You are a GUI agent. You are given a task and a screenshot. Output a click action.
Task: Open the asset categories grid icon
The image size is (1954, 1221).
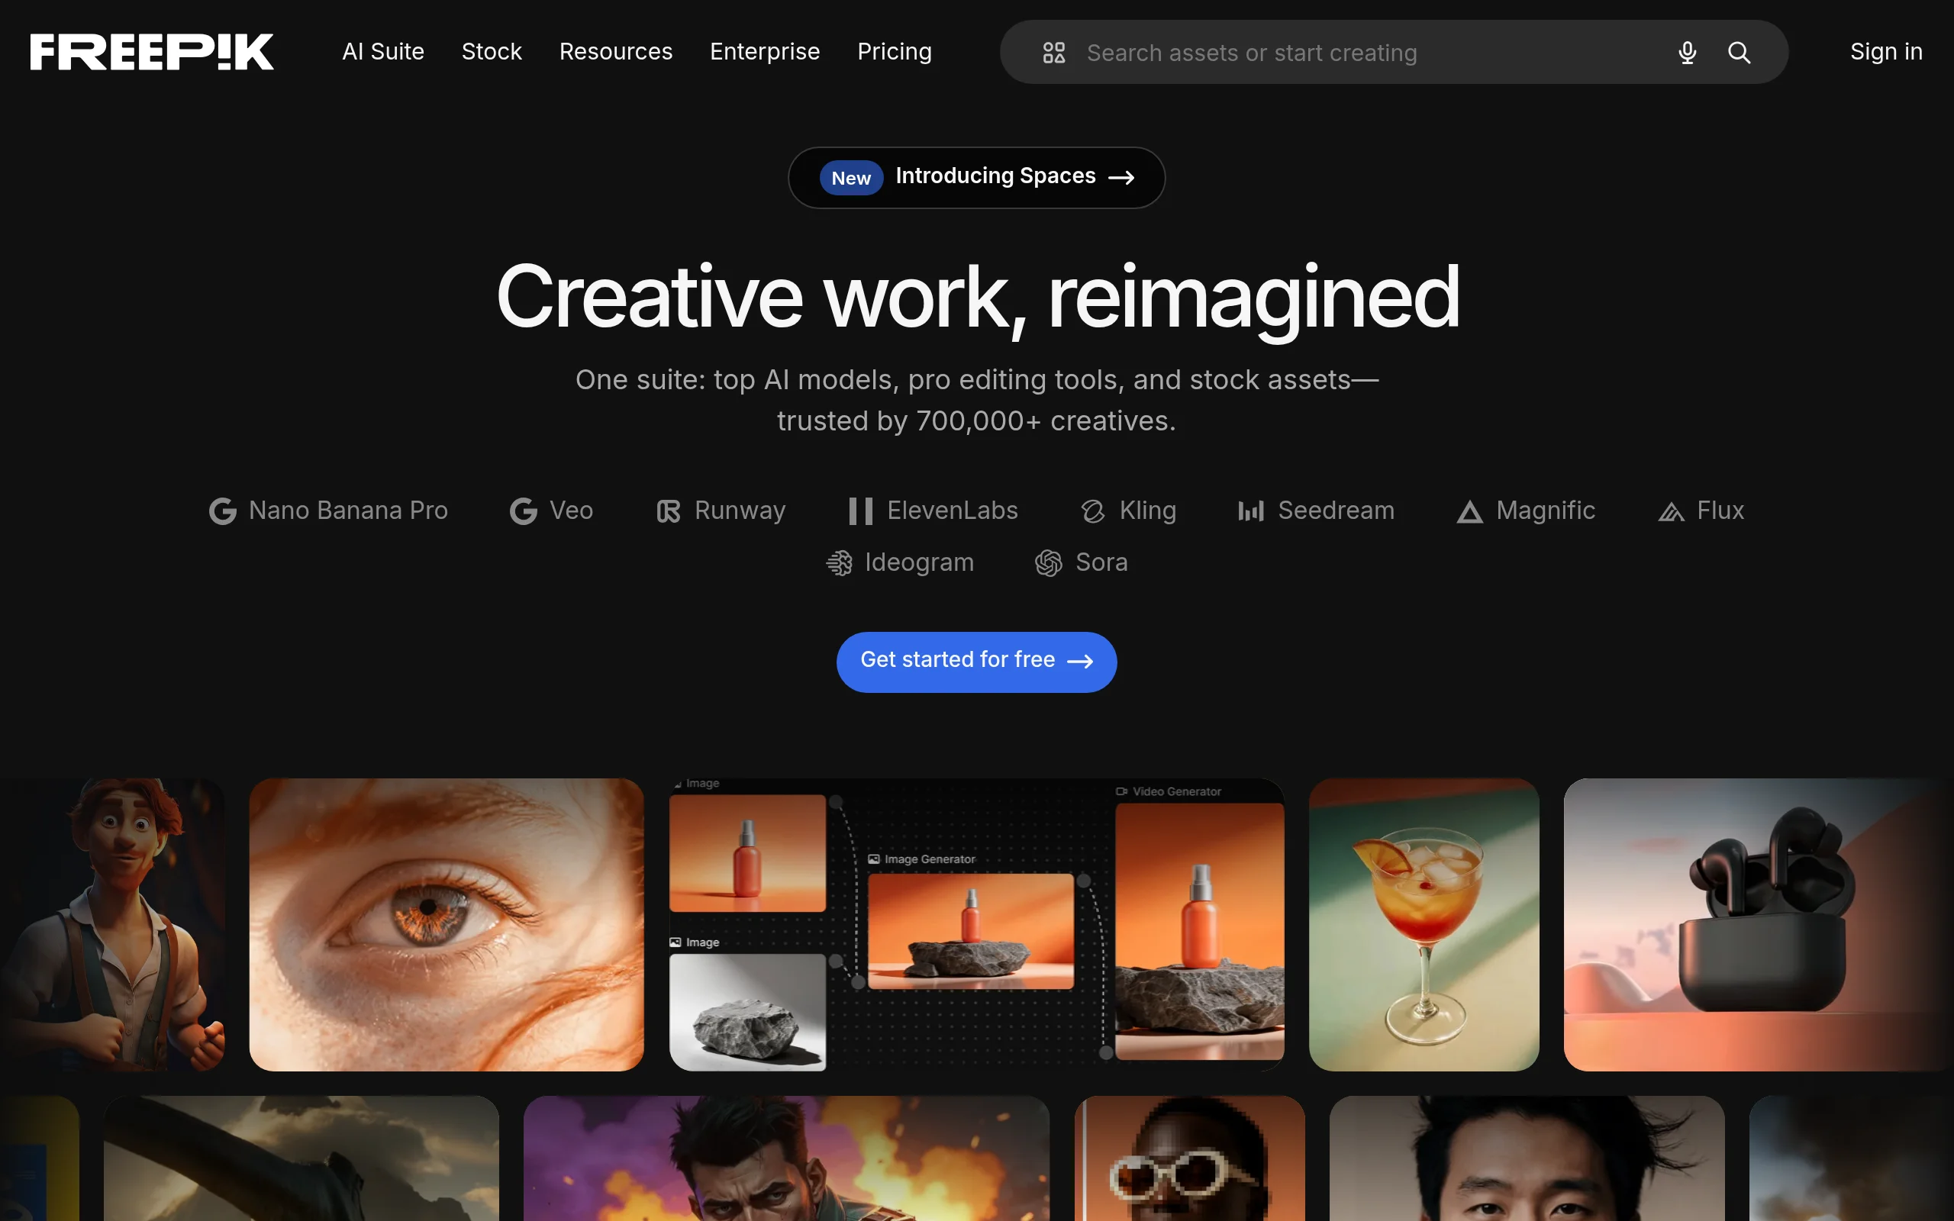point(1053,52)
